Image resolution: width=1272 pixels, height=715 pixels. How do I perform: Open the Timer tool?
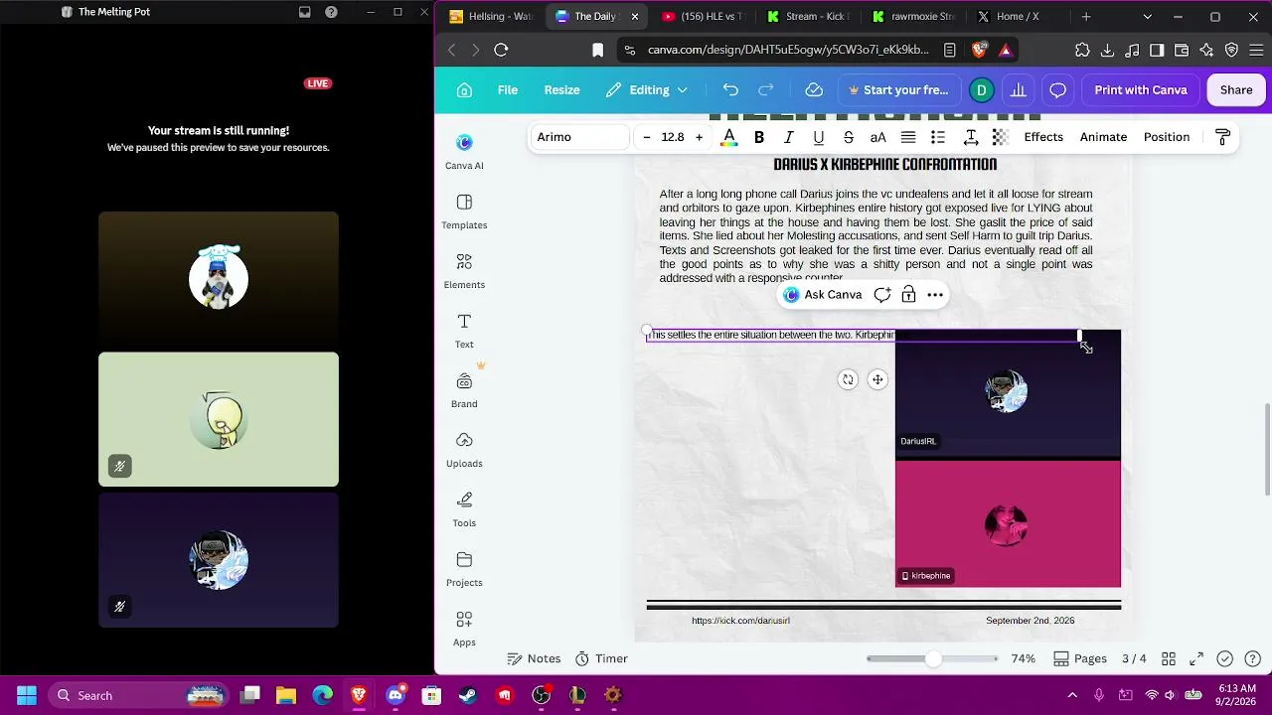(601, 658)
